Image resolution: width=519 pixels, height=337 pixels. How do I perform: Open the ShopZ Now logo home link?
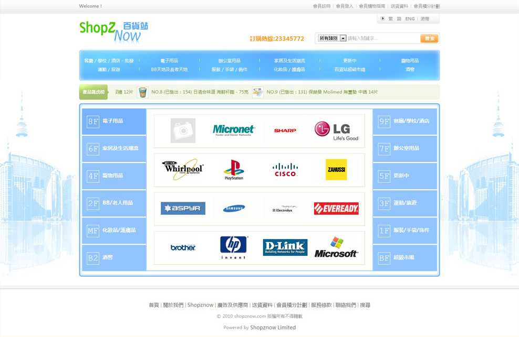(x=113, y=32)
